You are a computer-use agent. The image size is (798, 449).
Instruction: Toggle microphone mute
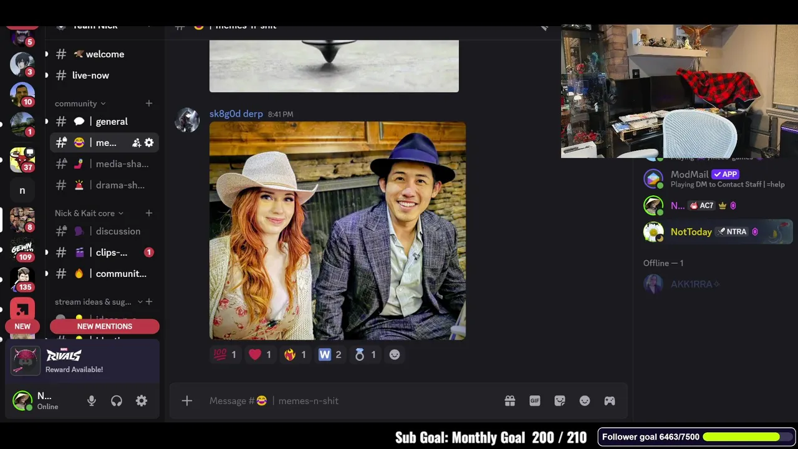point(92,401)
